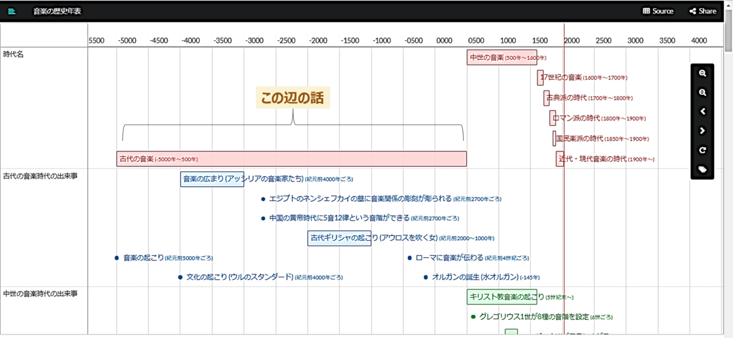Screen dimensions: 733x338
Task: Open the top-left menu icon
Action: tap(12, 11)
